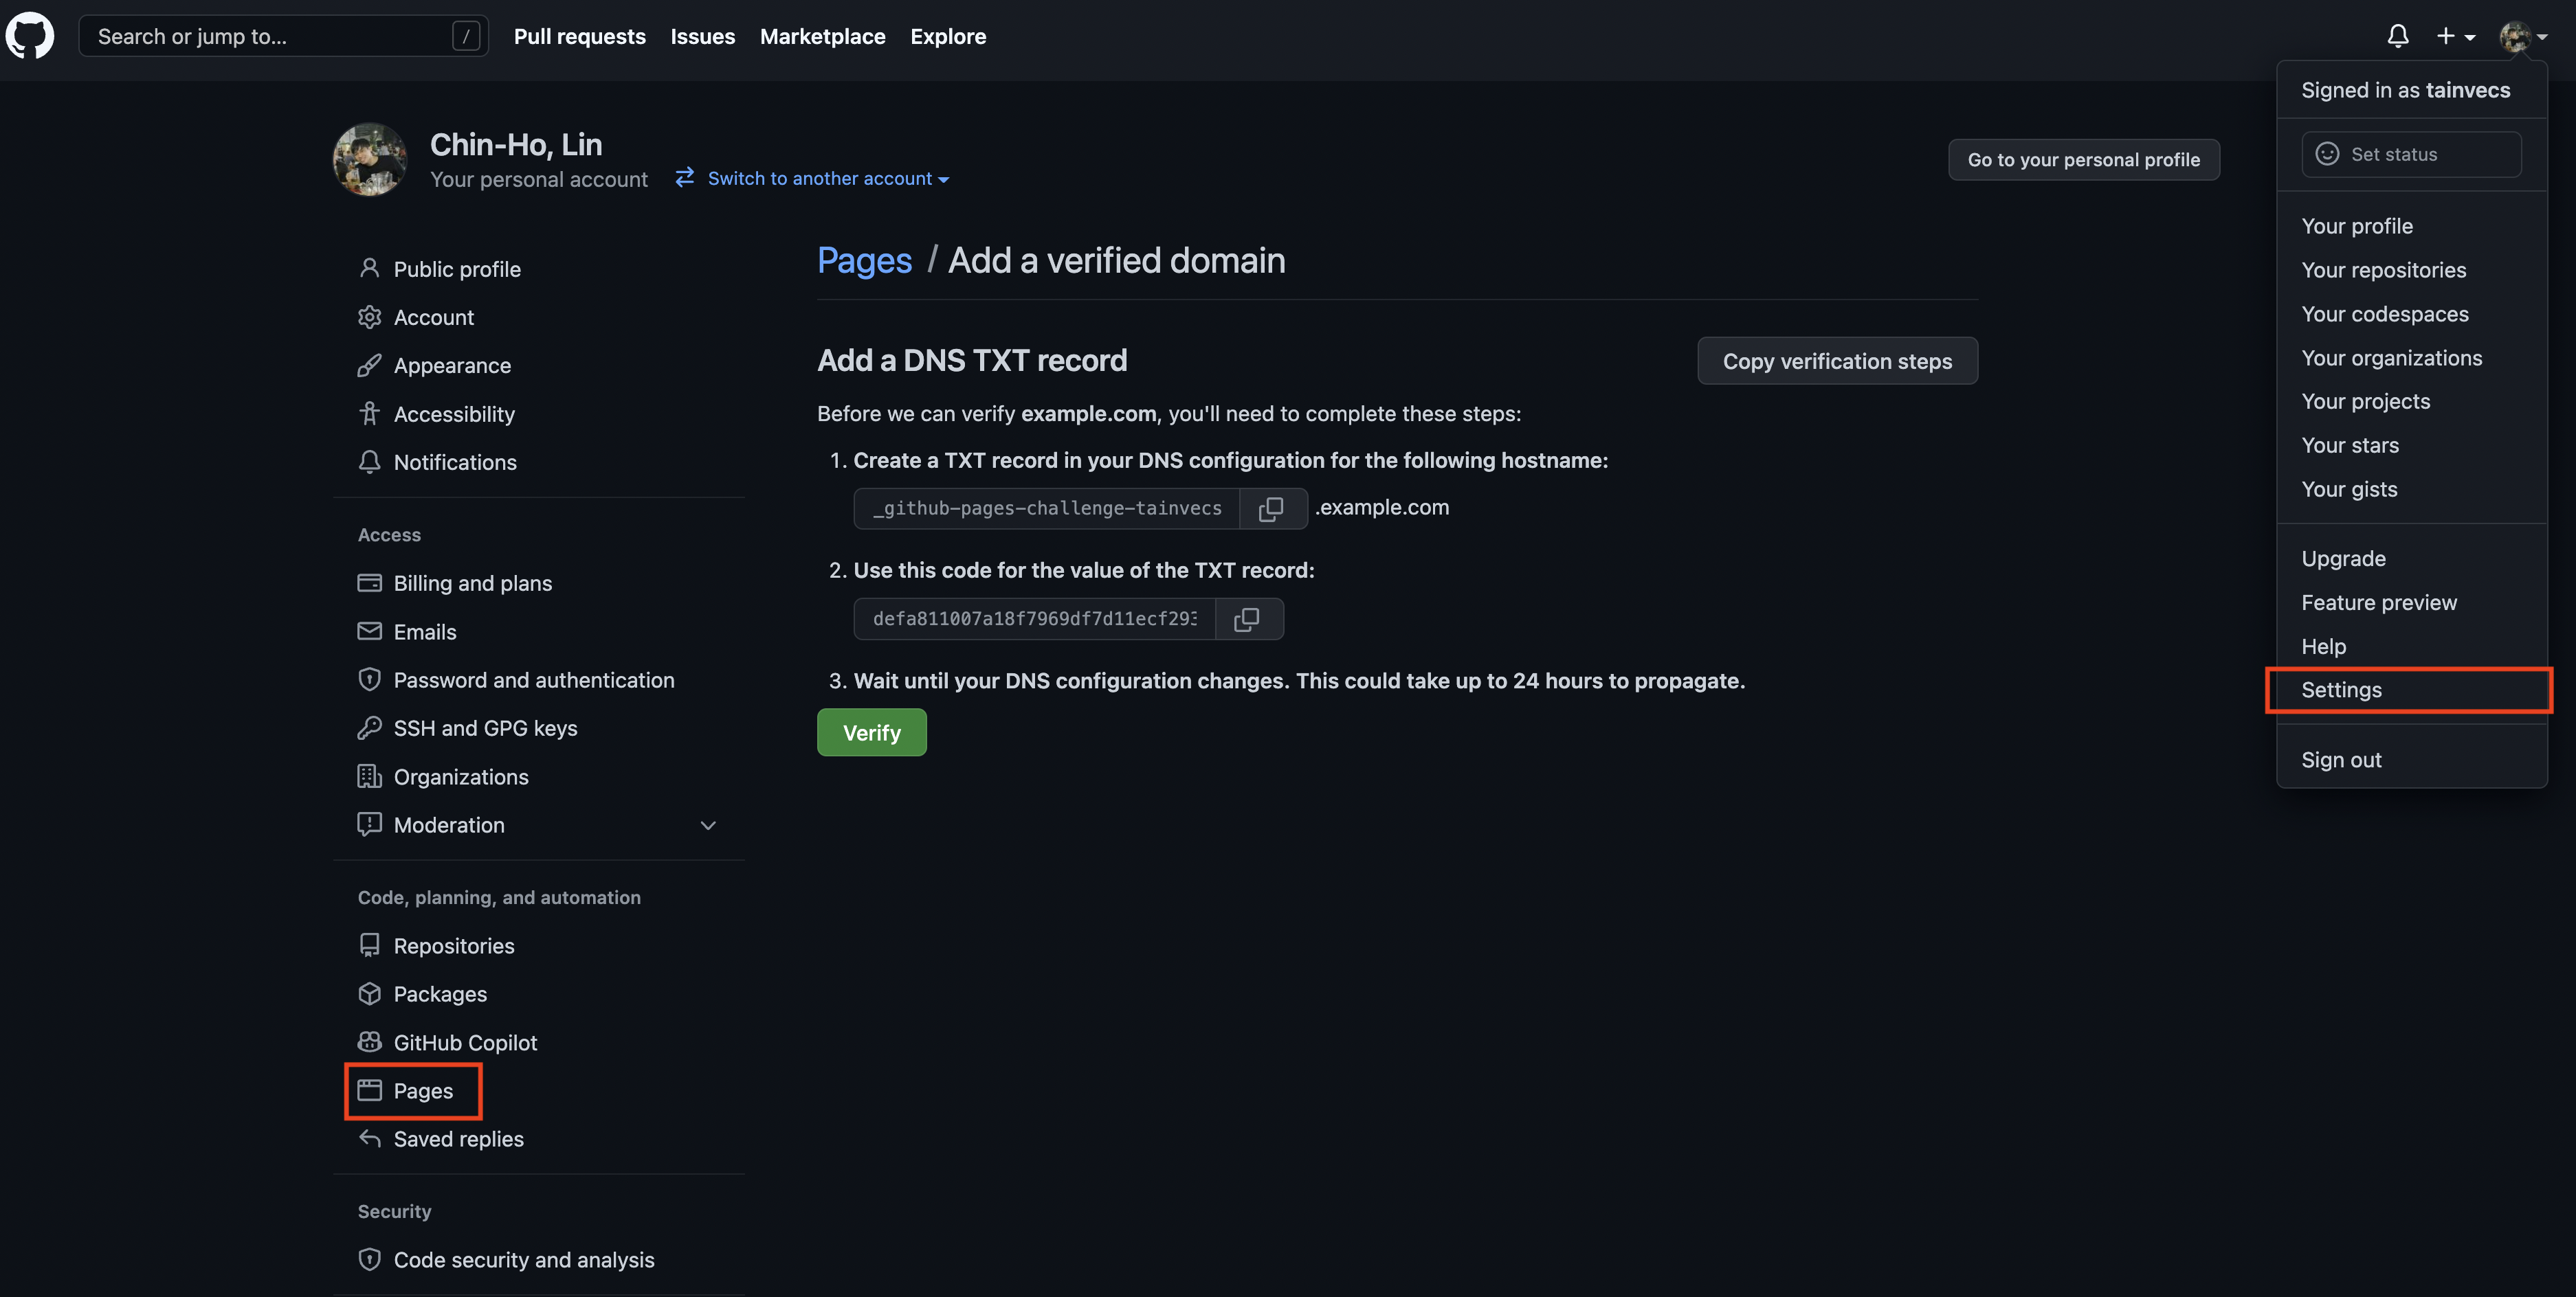2576x1297 pixels.
Task: Click the Organizations building icon
Action: (369, 776)
